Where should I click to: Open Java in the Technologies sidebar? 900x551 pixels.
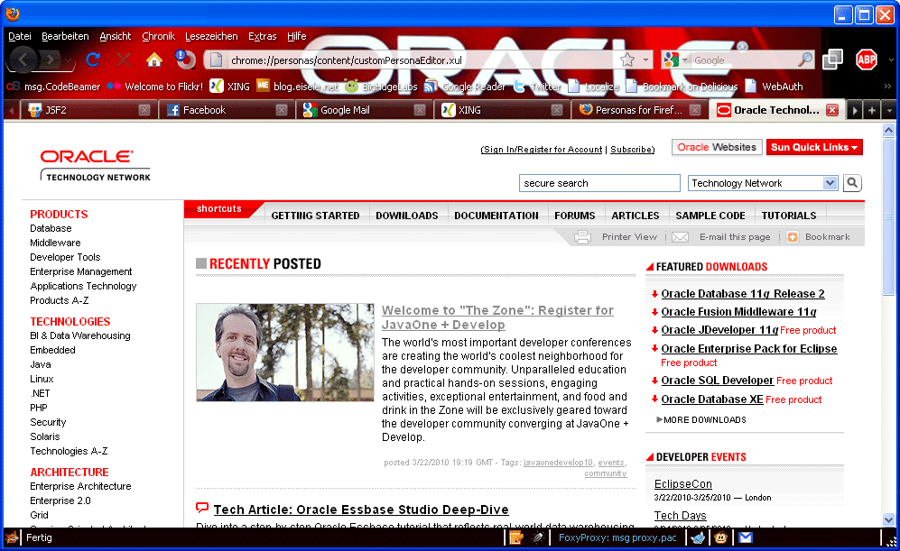pos(41,364)
